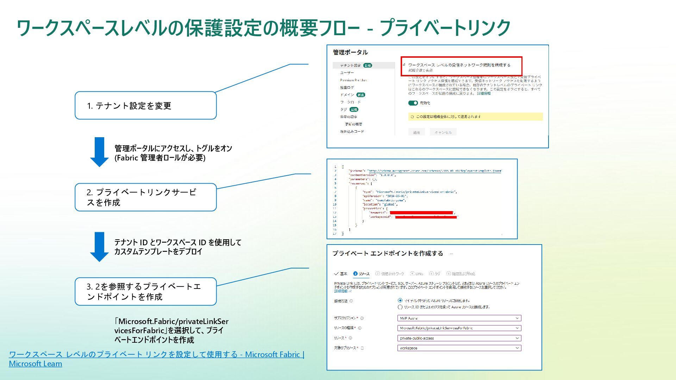Switch to the 確認および作成 wizard tab
Screen dimensions: 676x380
click(461, 274)
